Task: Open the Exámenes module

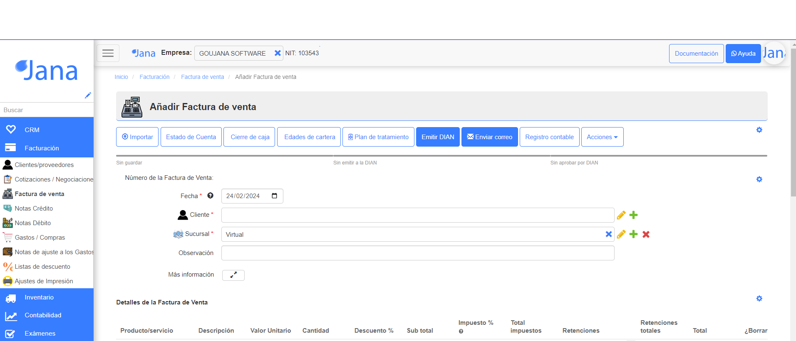Action: 47,333
